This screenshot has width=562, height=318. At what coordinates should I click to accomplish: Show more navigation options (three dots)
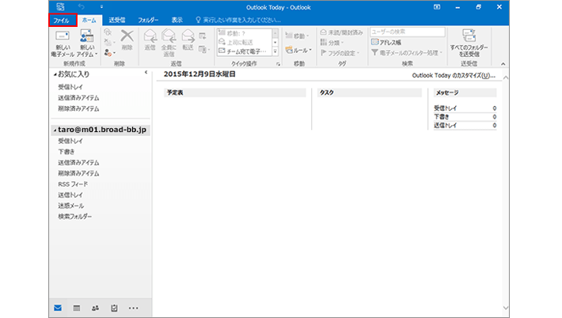tap(134, 308)
